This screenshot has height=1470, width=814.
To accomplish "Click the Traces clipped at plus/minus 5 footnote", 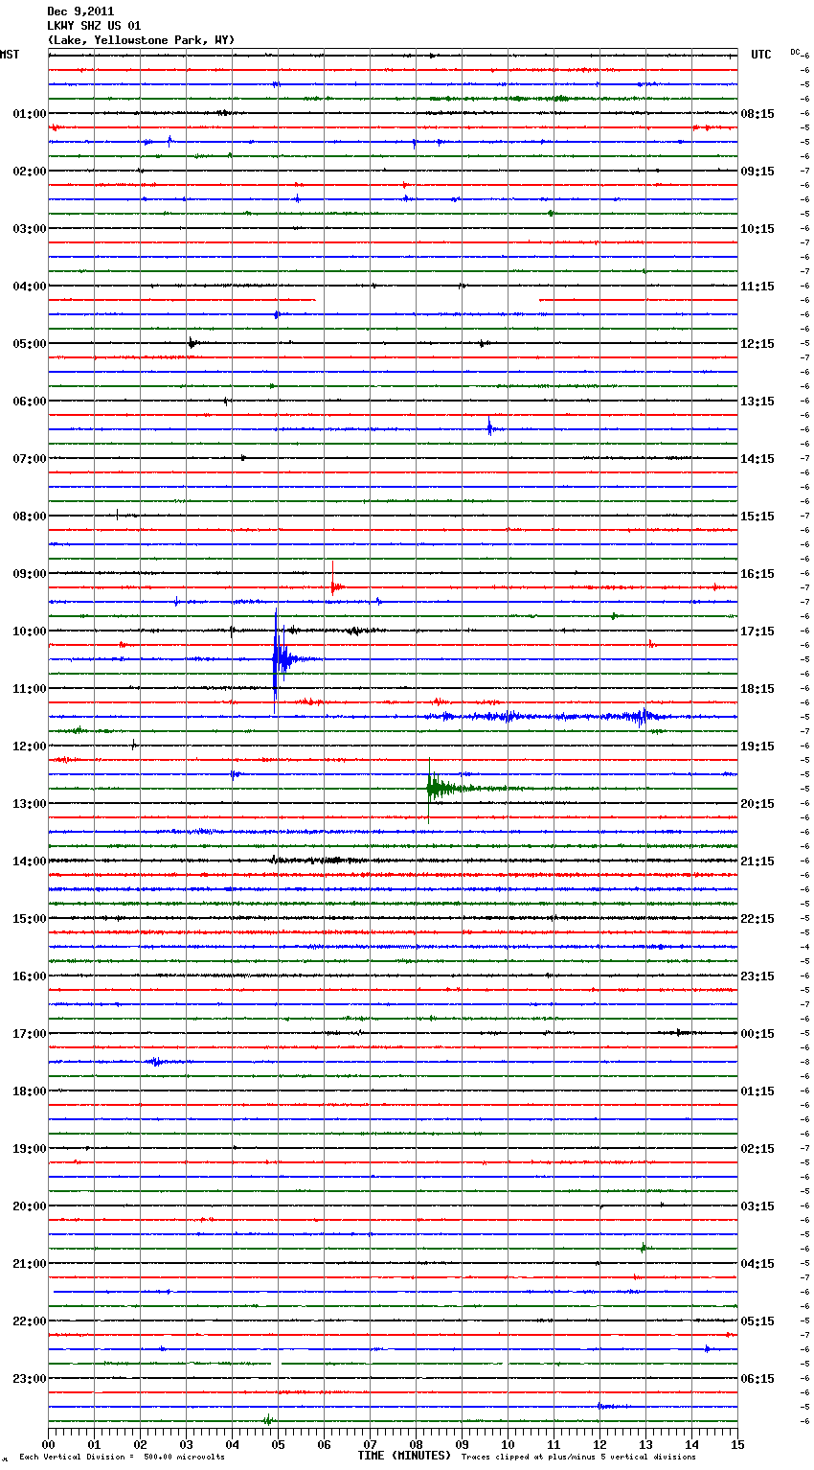I will click(578, 1458).
